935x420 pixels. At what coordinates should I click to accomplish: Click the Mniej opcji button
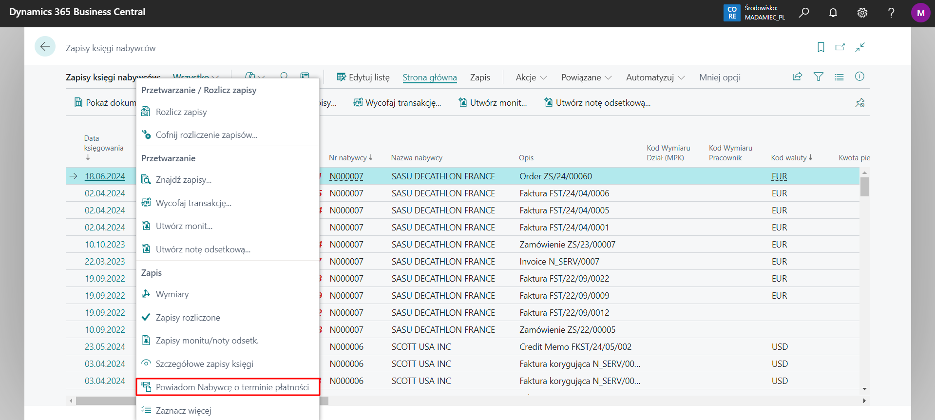pos(720,77)
